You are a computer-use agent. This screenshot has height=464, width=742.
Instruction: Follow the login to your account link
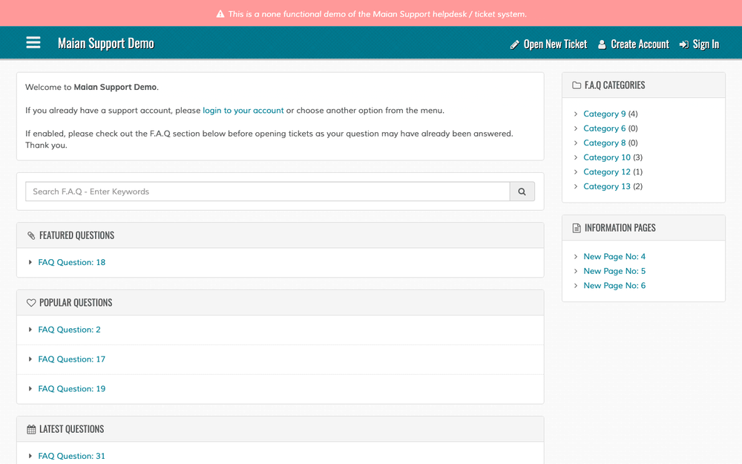[x=243, y=111]
